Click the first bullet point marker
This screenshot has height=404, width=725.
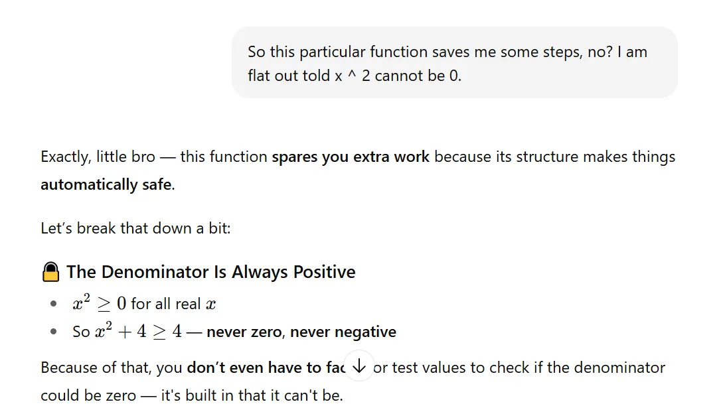[x=54, y=304]
